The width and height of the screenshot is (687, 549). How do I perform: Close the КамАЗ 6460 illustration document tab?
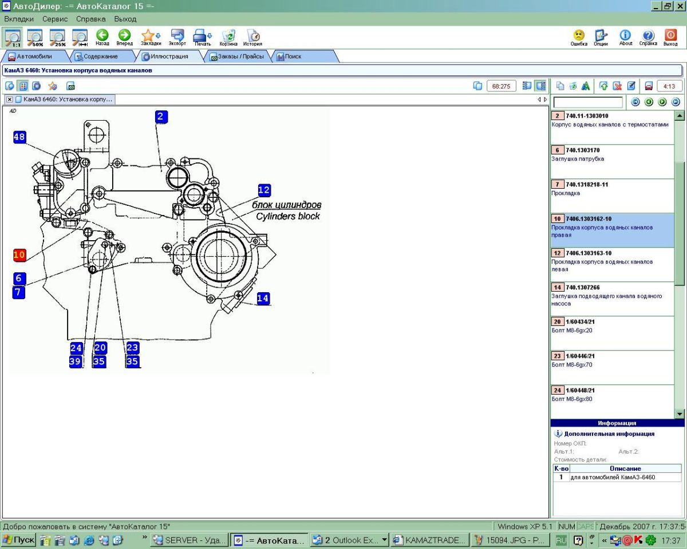click(10, 100)
